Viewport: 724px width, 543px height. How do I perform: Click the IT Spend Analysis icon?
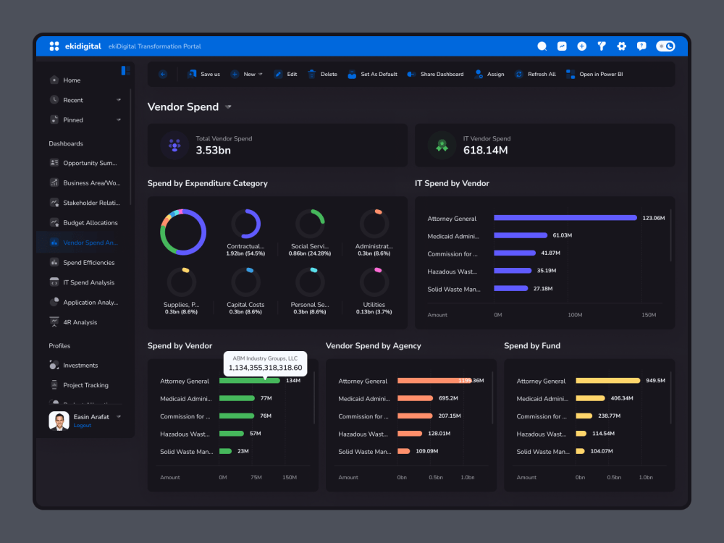54,282
